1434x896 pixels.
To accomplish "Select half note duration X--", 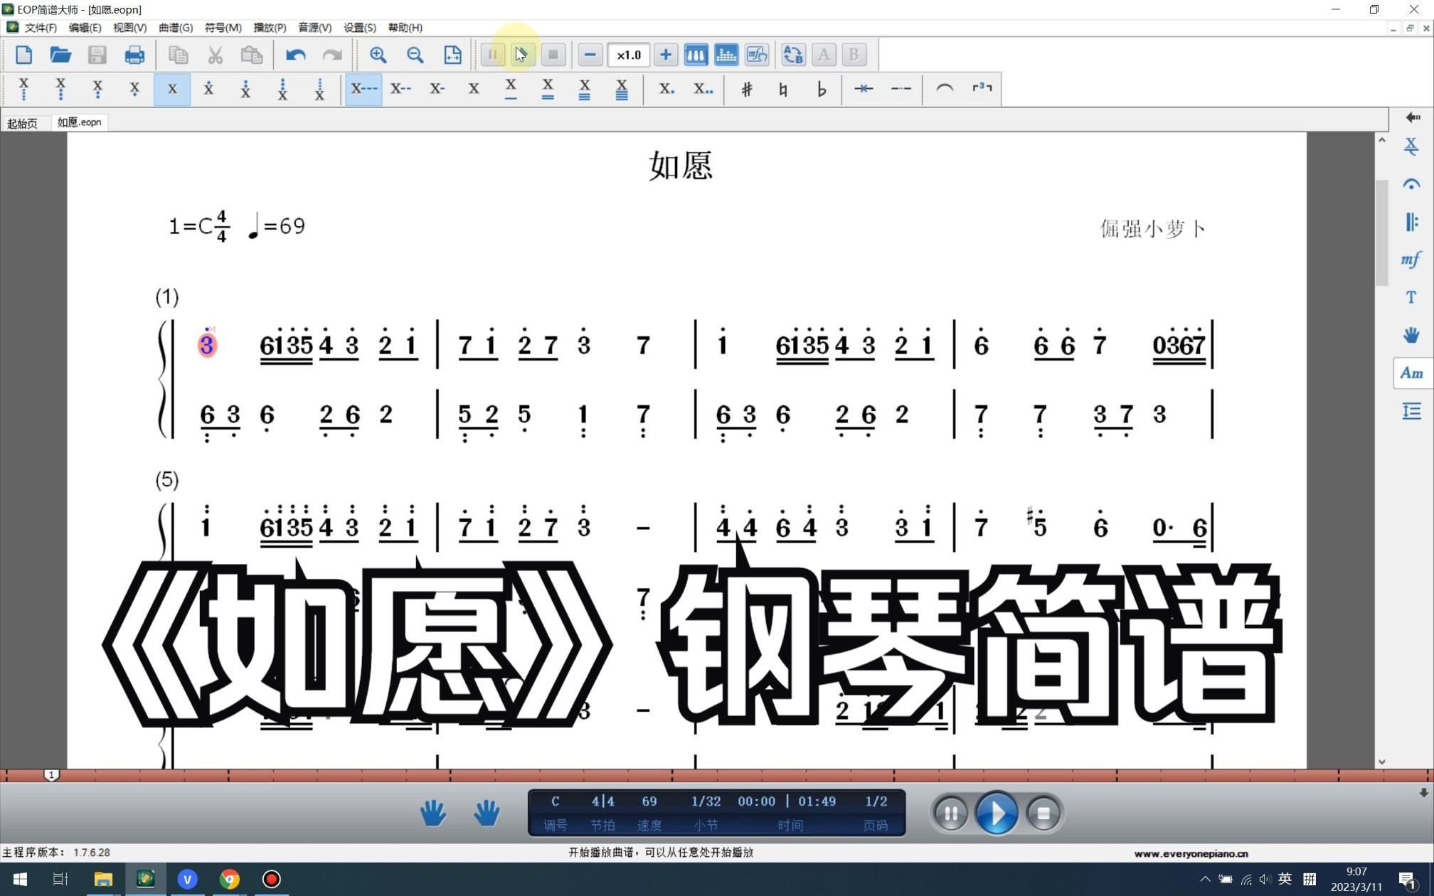I will [x=400, y=90].
